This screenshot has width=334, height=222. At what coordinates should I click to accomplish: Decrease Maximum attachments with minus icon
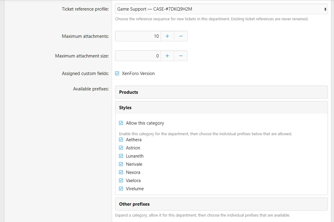pos(181,36)
